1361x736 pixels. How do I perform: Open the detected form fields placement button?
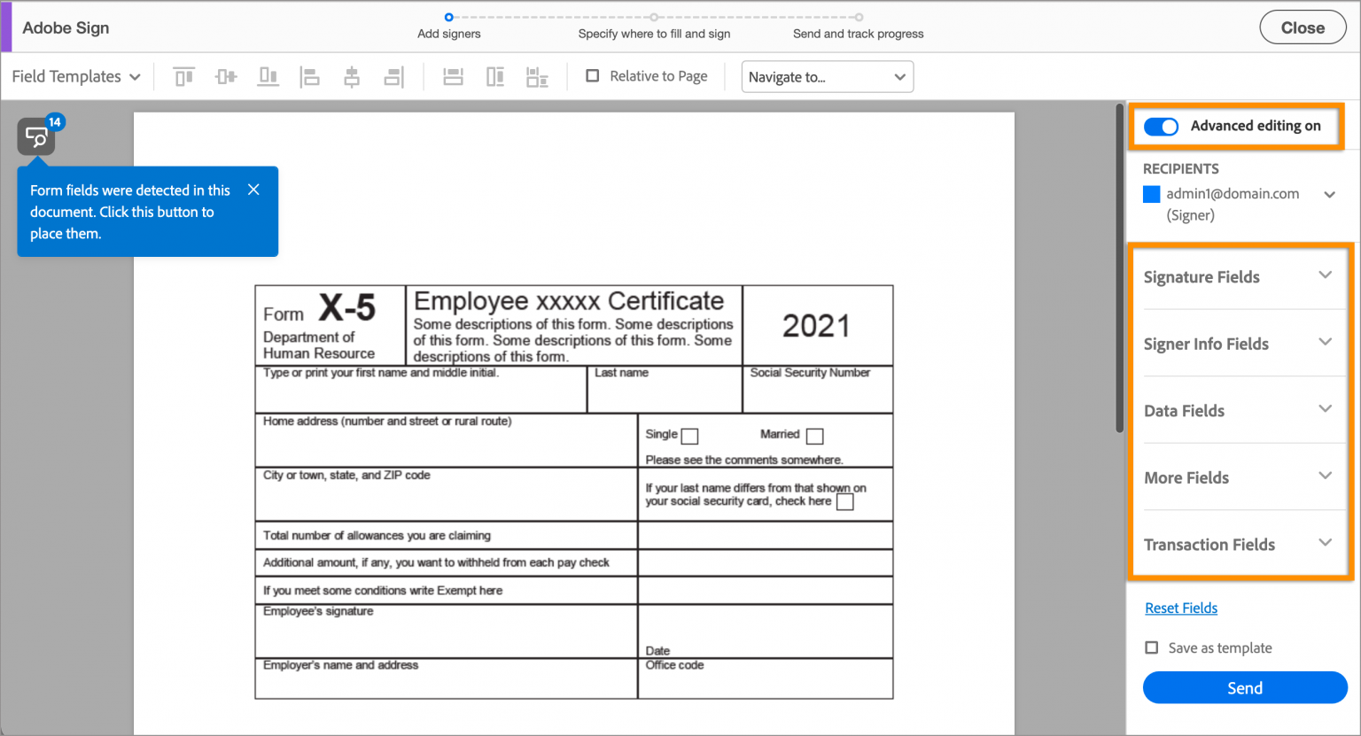37,136
